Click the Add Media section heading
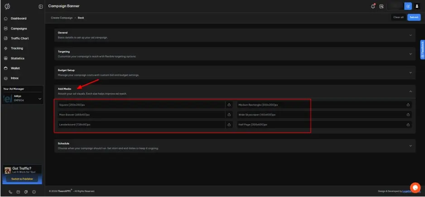Viewport: 425px width, 197px height. pyautogui.click(x=64, y=89)
